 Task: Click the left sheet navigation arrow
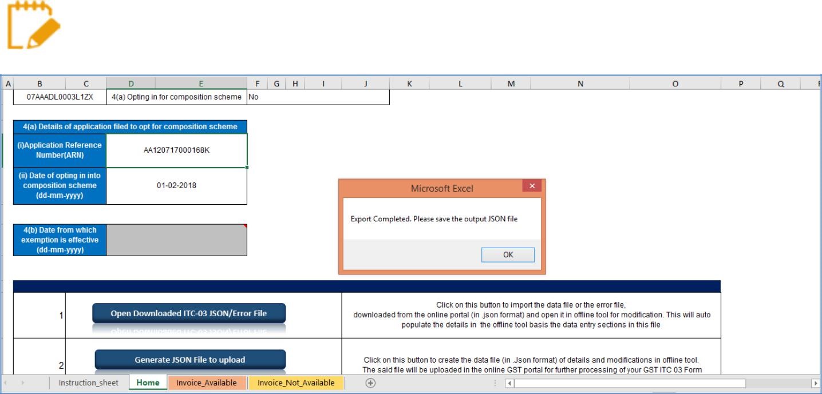(x=5, y=383)
